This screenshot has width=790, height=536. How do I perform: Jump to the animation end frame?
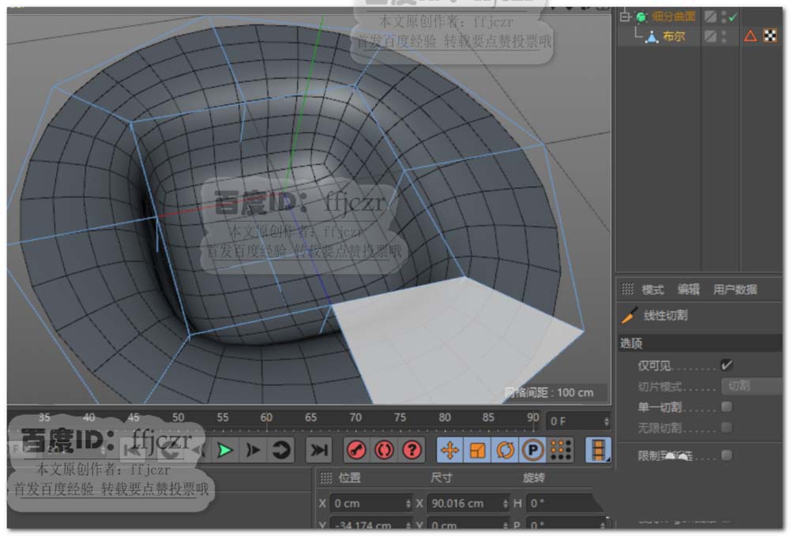tap(318, 450)
